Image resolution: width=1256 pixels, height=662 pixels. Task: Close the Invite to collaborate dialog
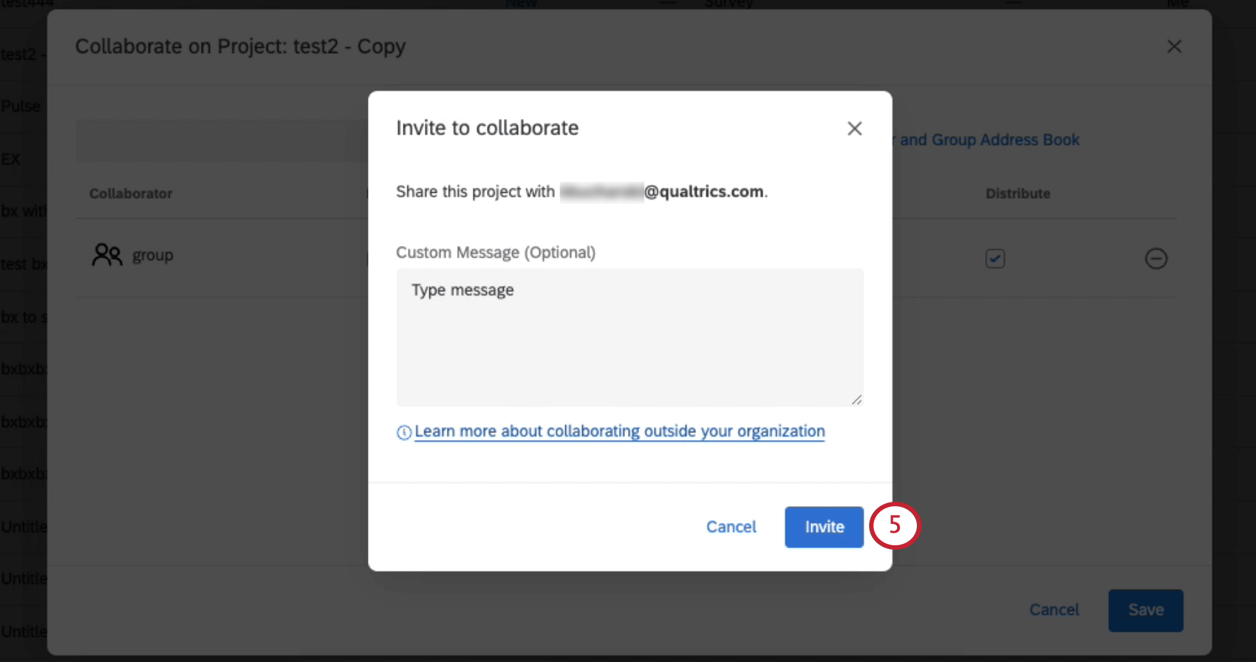click(x=854, y=129)
